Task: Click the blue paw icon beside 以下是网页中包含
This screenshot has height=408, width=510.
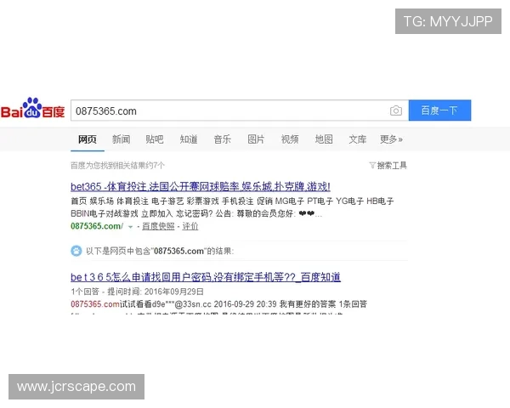Action: point(76,251)
